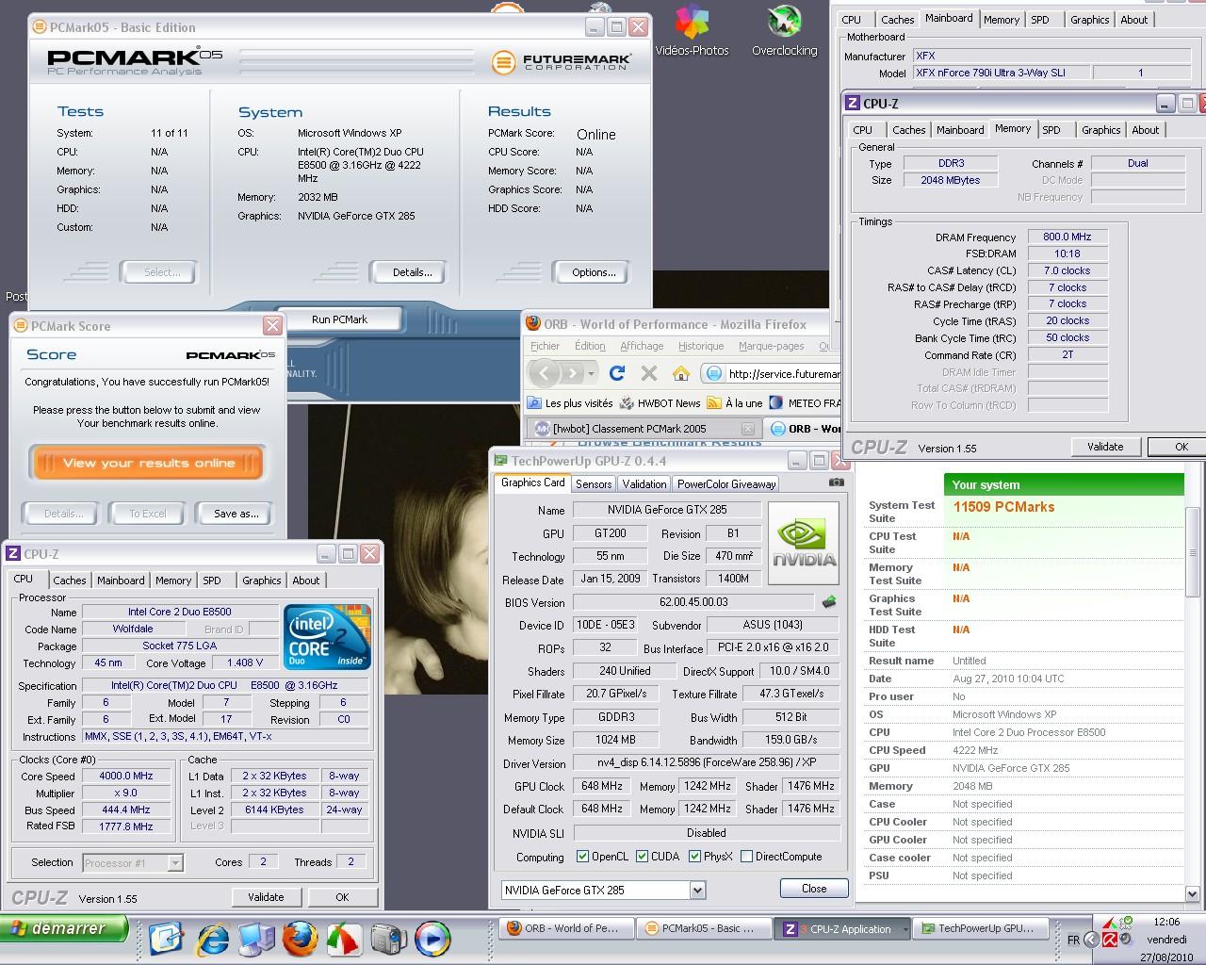1206x965 pixels.
Task: Open Les plus visités bookmarks folder
Action: point(569,402)
